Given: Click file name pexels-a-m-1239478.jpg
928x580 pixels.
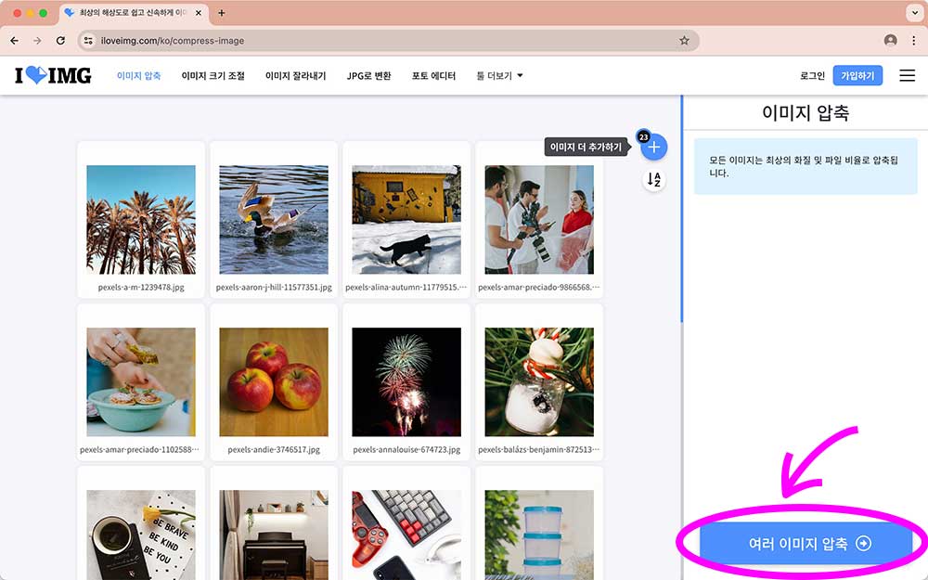Looking at the screenshot, I should [141, 287].
